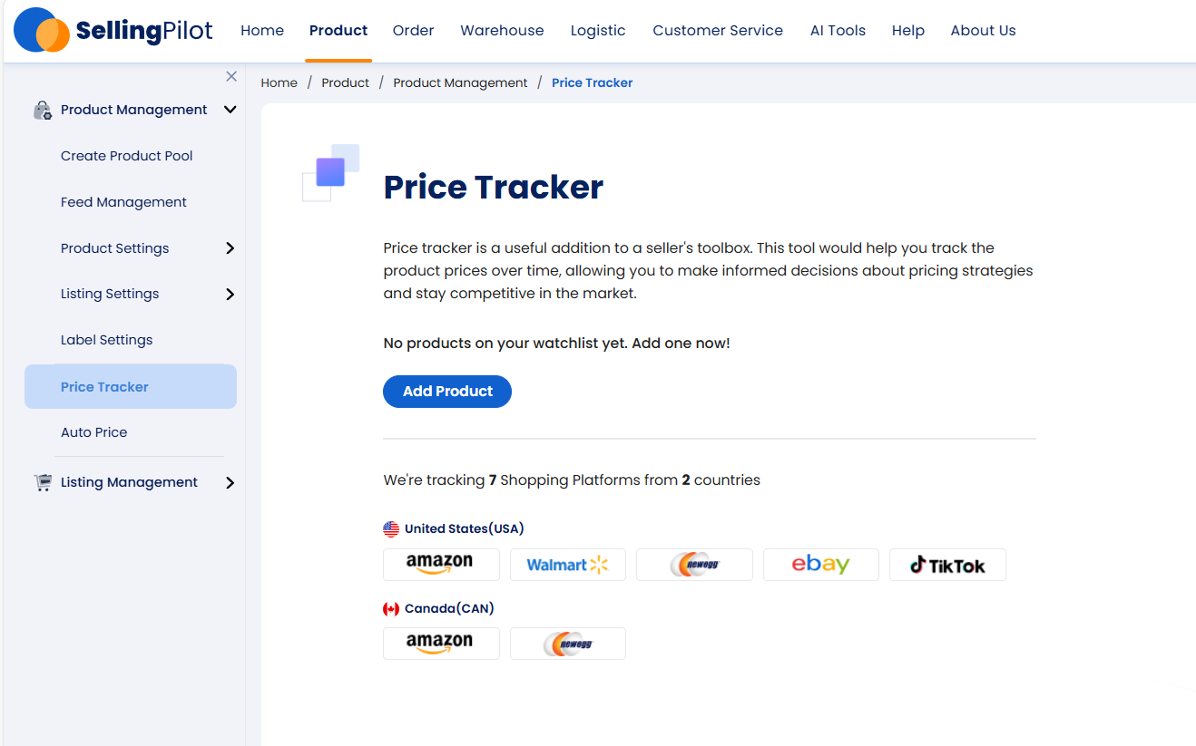The width and height of the screenshot is (1196, 746).
Task: Click the SellingPilot logo
Action: coord(113,30)
